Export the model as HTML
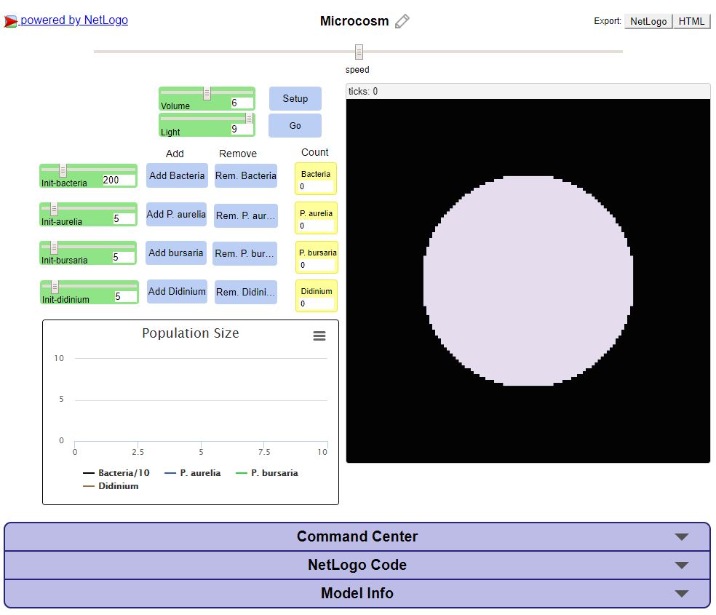The height and width of the screenshot is (615, 716). pyautogui.click(x=691, y=21)
